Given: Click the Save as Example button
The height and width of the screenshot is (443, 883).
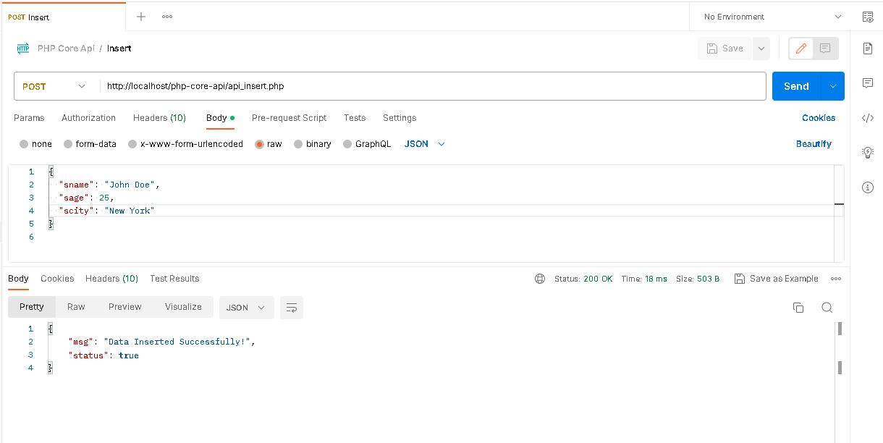Looking at the screenshot, I should 776,279.
